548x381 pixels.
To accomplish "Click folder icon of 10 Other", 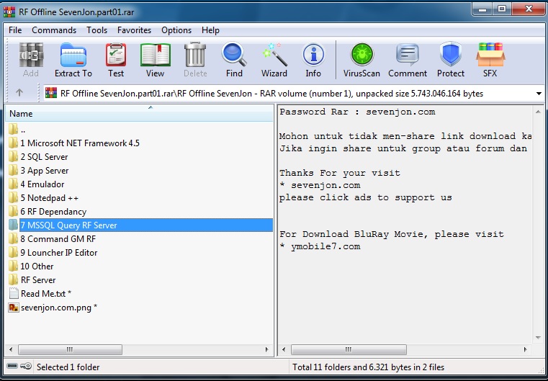I will tap(13, 266).
